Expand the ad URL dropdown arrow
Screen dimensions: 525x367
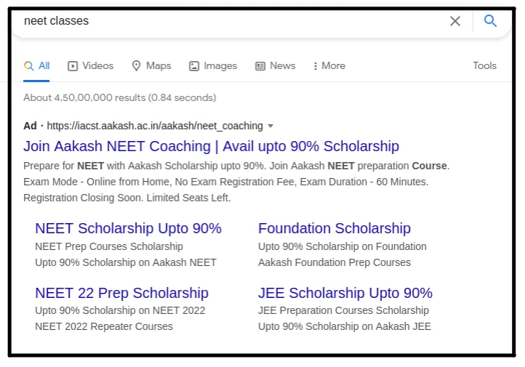[x=271, y=126]
